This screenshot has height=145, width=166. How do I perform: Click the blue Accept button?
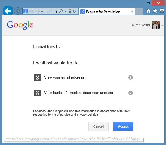click(123, 126)
